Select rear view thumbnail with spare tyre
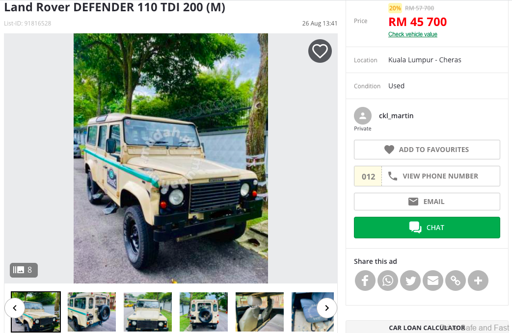 (x=204, y=312)
